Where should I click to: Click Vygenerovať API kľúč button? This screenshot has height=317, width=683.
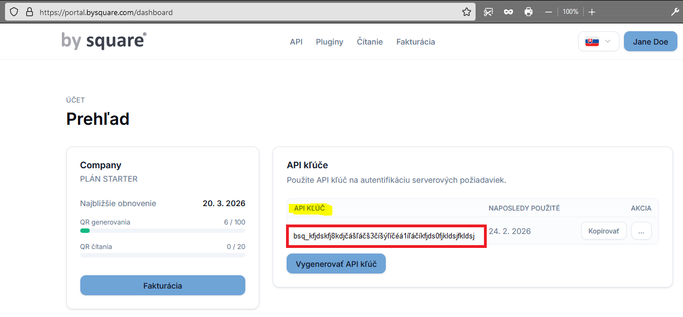coord(336,264)
